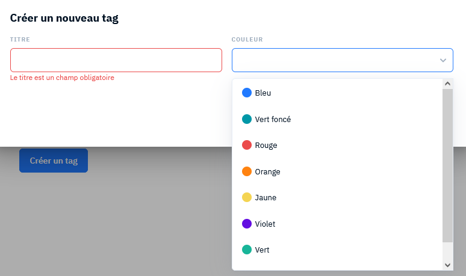
Task: Click the purple color dot for Violet
Action: tap(247, 224)
